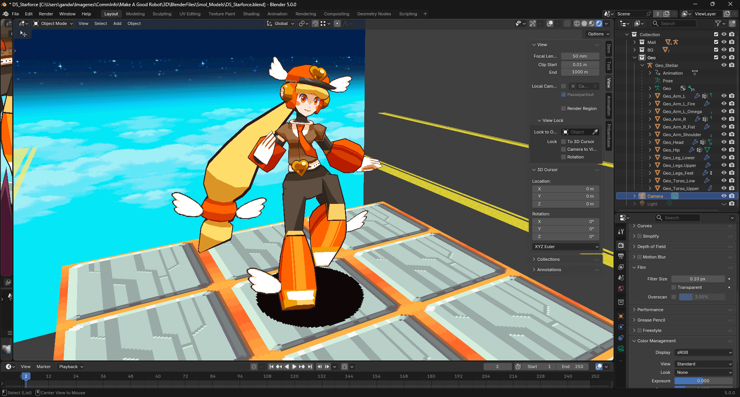This screenshot has height=397, width=740.
Task: Open the Render menu
Action: (x=46, y=14)
